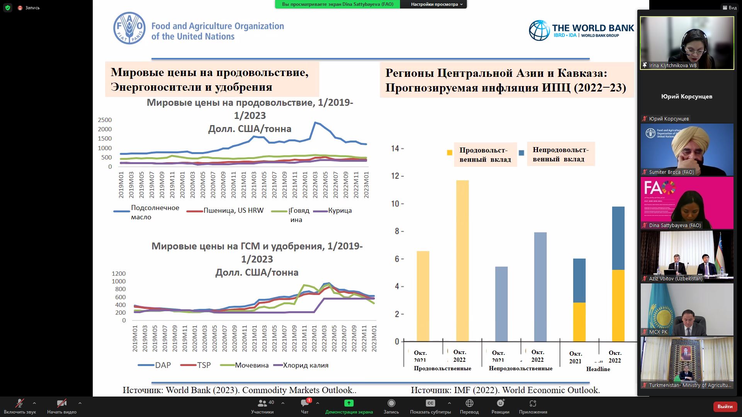Start video with camera icon
The image size is (742, 417).
[61, 403]
